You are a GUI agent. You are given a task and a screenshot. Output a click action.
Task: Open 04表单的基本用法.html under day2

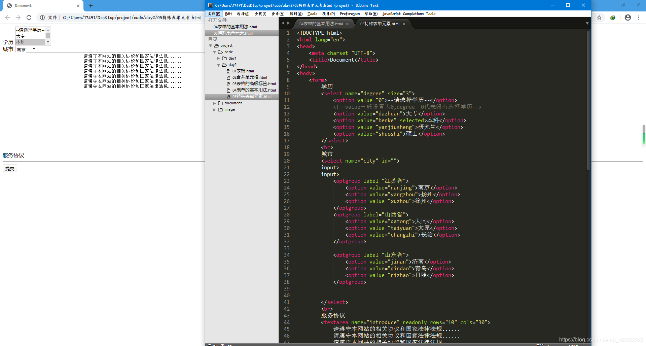click(254, 90)
